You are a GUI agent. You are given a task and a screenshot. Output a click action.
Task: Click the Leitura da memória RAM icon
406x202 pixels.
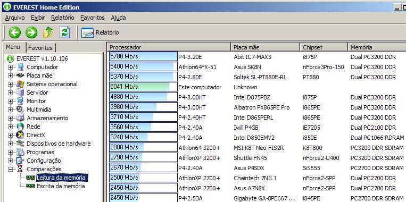(30, 178)
